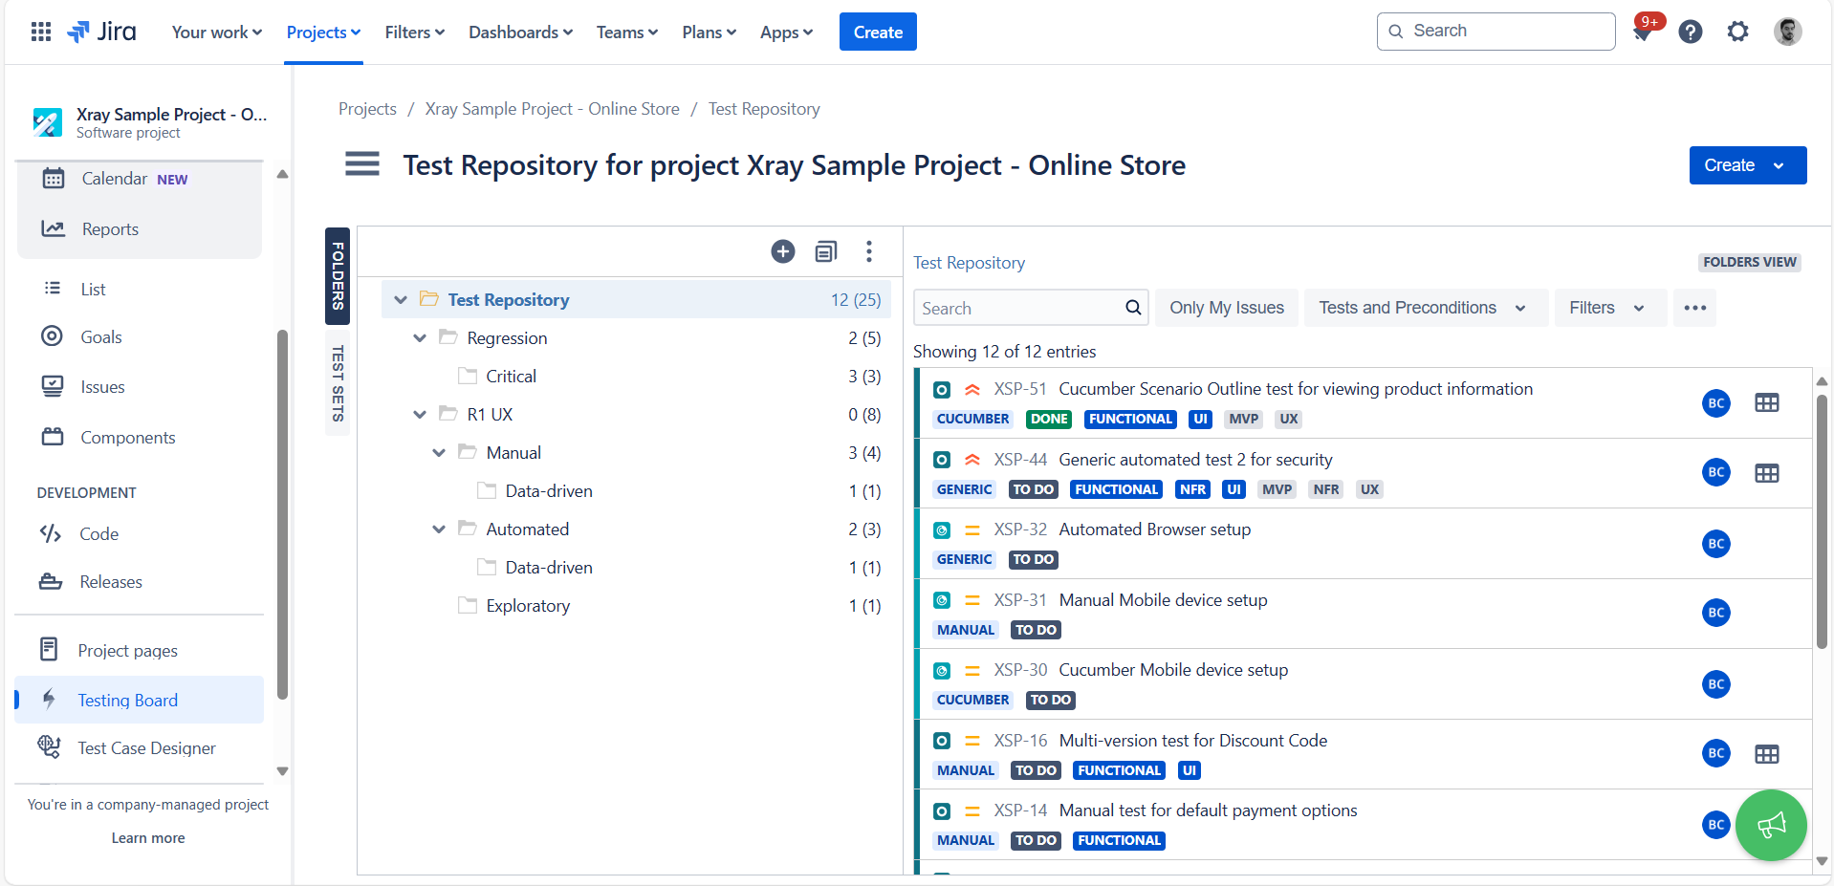Click the search magnifier in test search

coord(1133,308)
